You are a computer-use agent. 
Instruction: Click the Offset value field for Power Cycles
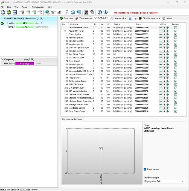(x=164, y=34)
